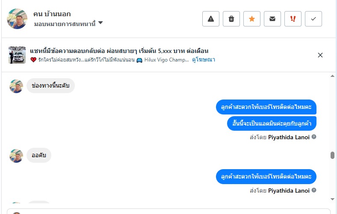Mark conversation unread with envelope icon
Screen dimensions: 337x214
pyautogui.click(x=272, y=19)
